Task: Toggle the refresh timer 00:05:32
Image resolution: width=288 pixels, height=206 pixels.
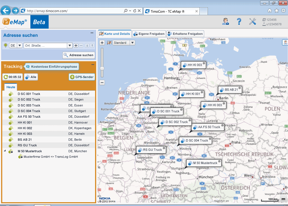Action: 12,77
